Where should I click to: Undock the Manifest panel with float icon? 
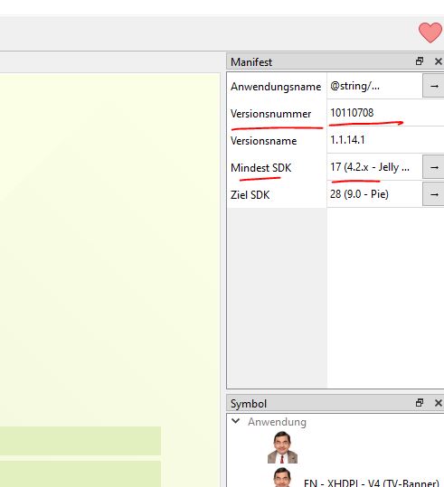420,61
